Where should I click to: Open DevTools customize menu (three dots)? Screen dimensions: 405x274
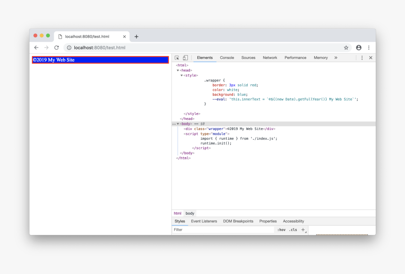click(362, 58)
